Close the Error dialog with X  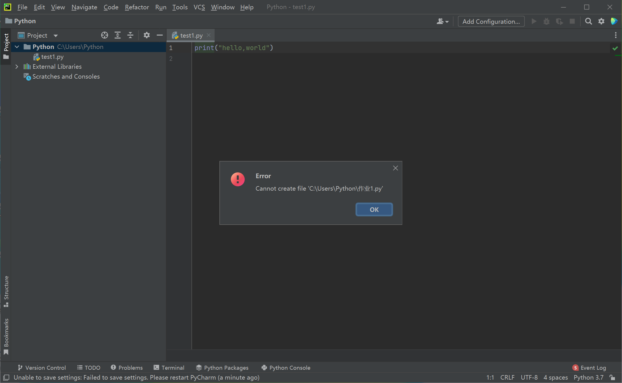[395, 168]
